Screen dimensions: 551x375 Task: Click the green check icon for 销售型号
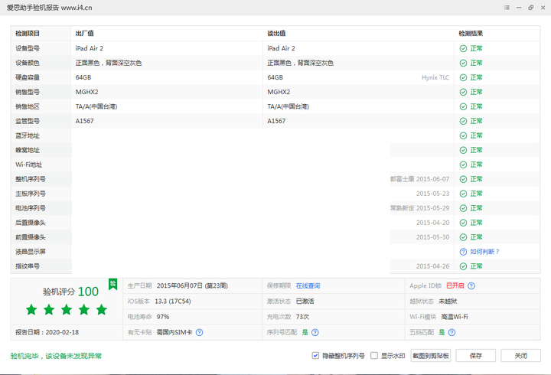(463, 92)
